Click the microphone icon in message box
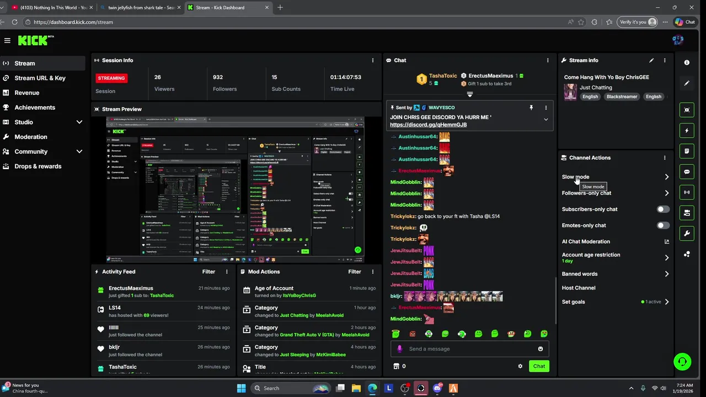This screenshot has height=397, width=706. (x=400, y=349)
